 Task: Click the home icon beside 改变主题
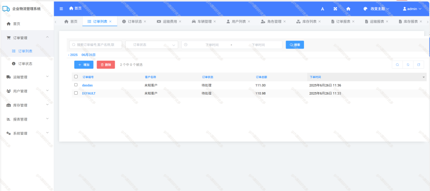[348, 9]
